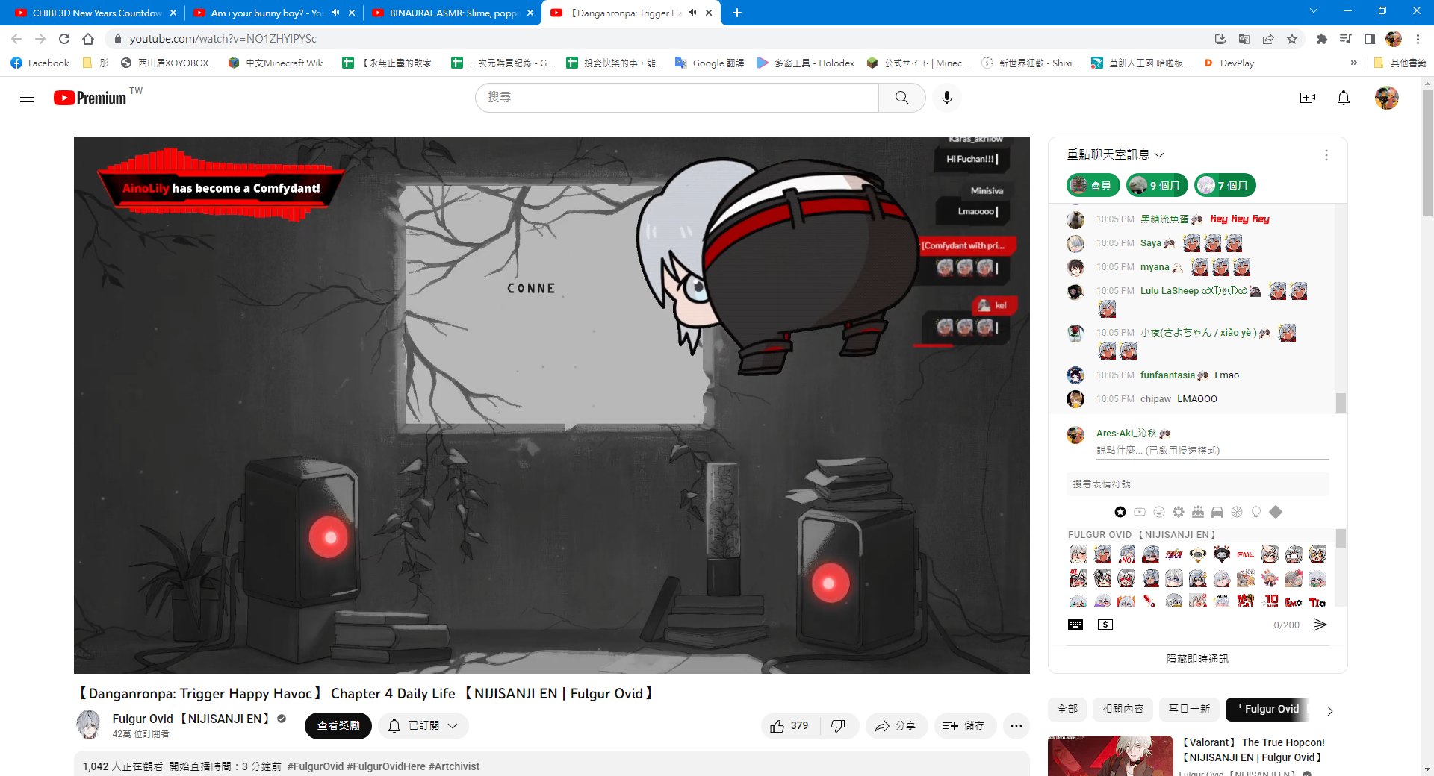Click the 查看獎勵 membership perks button
This screenshot has height=776, width=1434.
tap(338, 726)
